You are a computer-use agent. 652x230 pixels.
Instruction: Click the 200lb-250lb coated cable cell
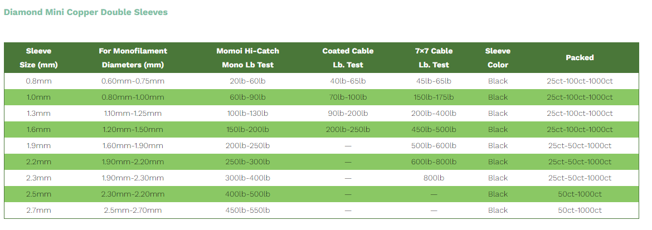point(348,130)
